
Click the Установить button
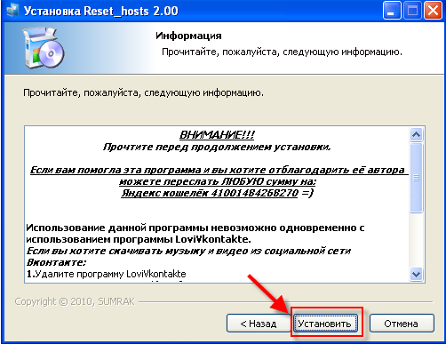325,324
